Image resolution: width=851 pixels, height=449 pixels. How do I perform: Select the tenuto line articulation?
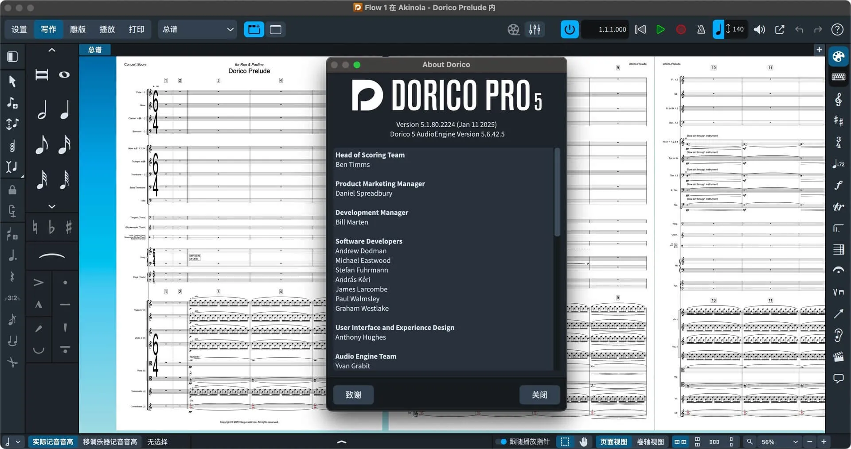point(65,305)
